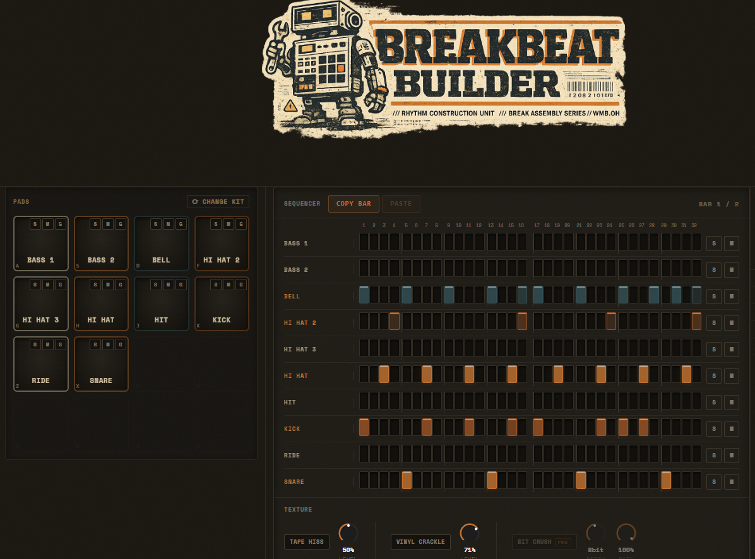755x559 pixels.
Task: Mute the Ride sequencer row
Action: pos(732,455)
